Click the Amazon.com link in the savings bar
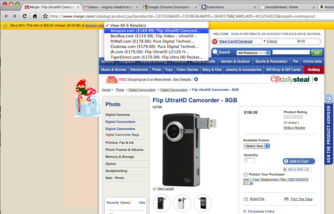Screen dimensions: 334x214 95,25
